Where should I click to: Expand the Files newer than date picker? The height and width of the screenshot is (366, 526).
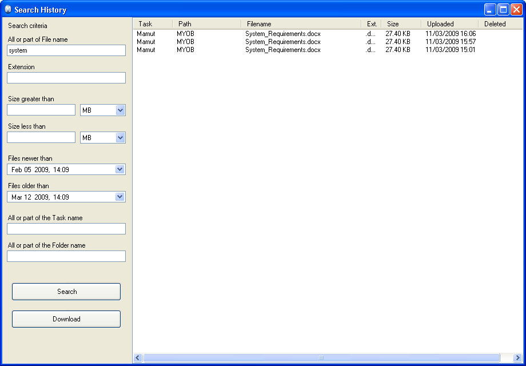[119, 170]
